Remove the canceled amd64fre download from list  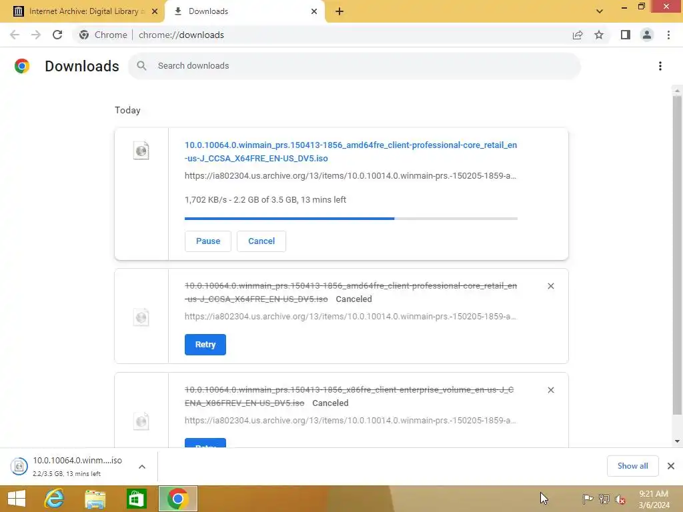(x=551, y=286)
